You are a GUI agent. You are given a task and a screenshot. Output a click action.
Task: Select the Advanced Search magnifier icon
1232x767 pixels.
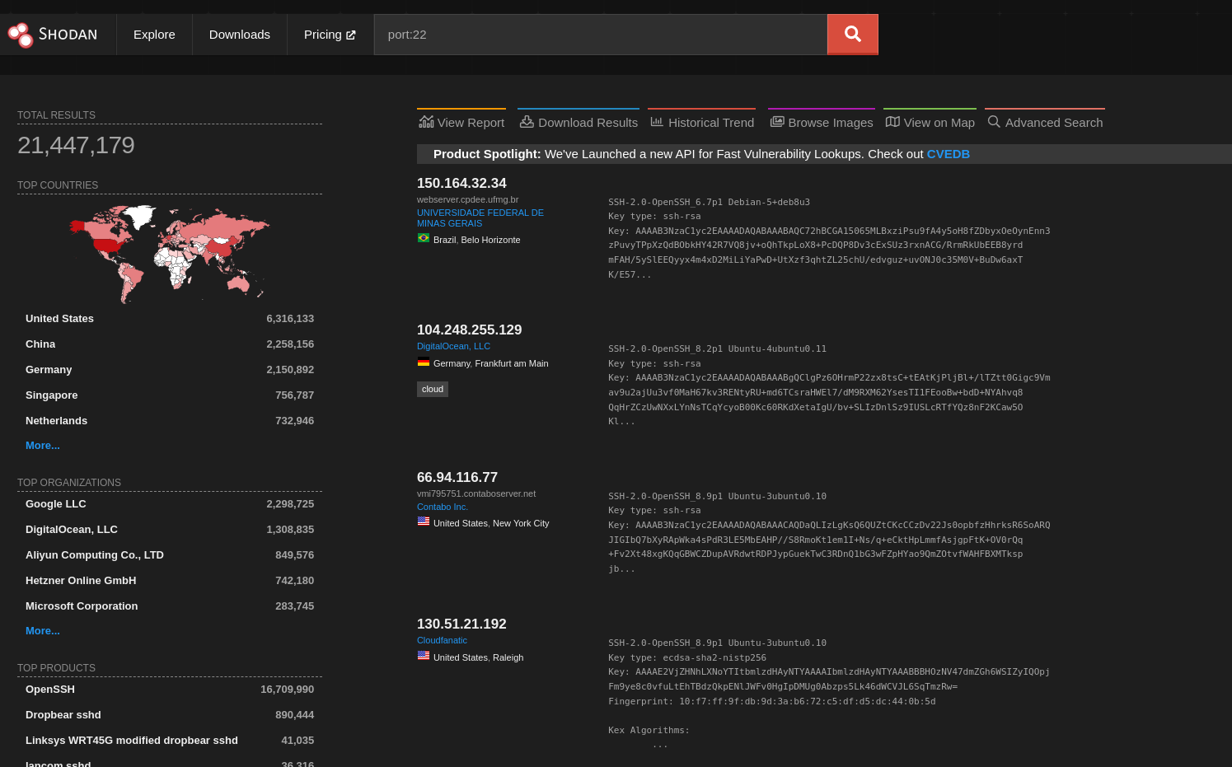pos(993,121)
